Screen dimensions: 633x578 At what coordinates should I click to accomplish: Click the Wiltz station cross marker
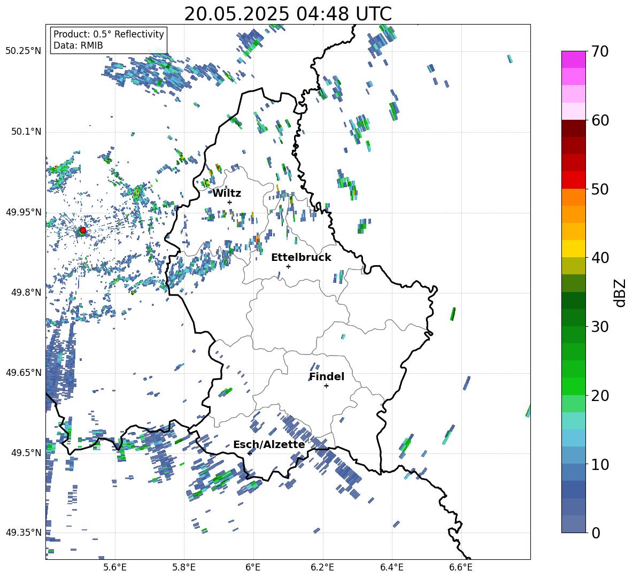[230, 202]
